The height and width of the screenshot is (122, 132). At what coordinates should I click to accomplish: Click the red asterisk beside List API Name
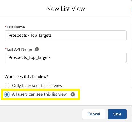point(6,49)
